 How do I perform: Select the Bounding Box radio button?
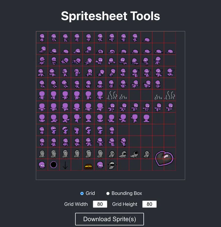tap(108, 193)
